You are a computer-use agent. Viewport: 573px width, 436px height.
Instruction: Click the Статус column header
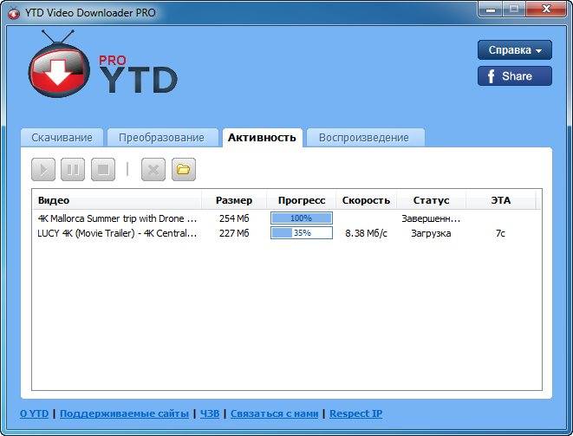431,200
